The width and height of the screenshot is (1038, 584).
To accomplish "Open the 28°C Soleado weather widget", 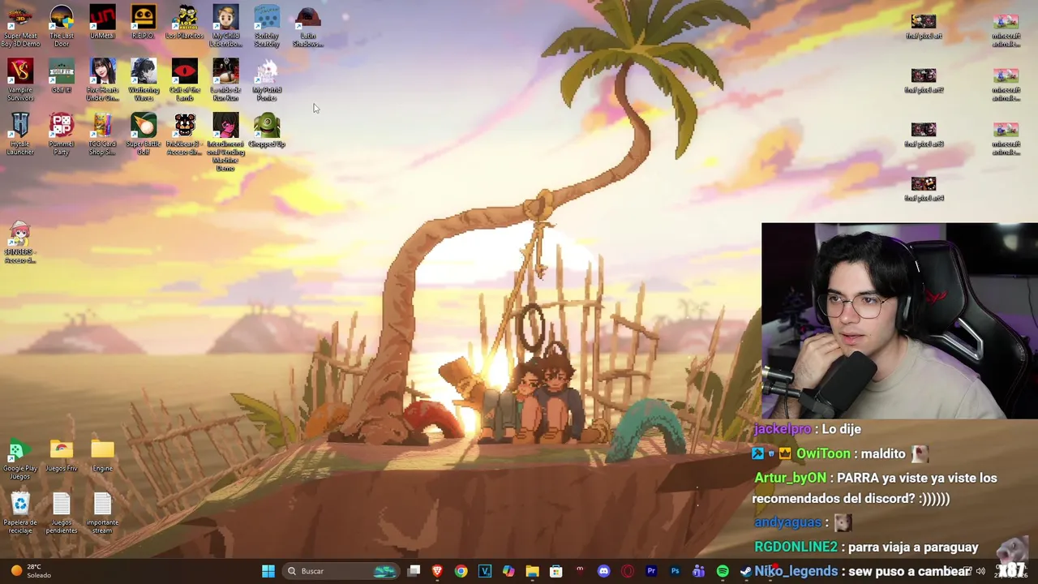I will click(31, 571).
